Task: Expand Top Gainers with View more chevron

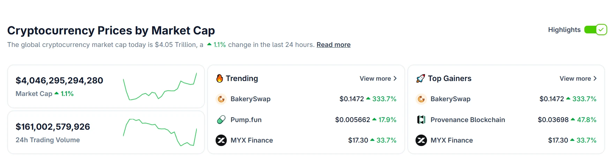Action: pyautogui.click(x=595, y=79)
